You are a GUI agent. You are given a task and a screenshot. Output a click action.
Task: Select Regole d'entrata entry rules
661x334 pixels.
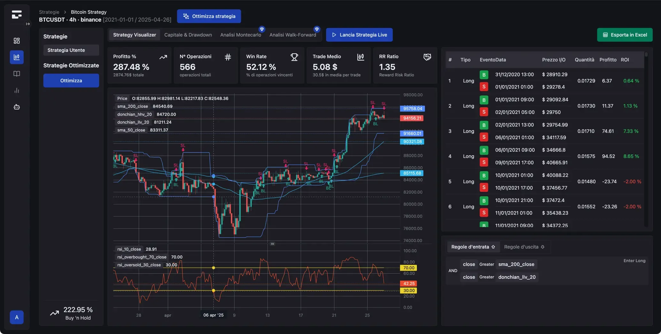[473, 247]
